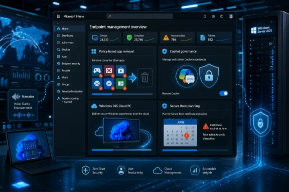The width and height of the screenshot is (289, 192).
Task: Open the Compliant card 23,746
Action: (x=140, y=37)
